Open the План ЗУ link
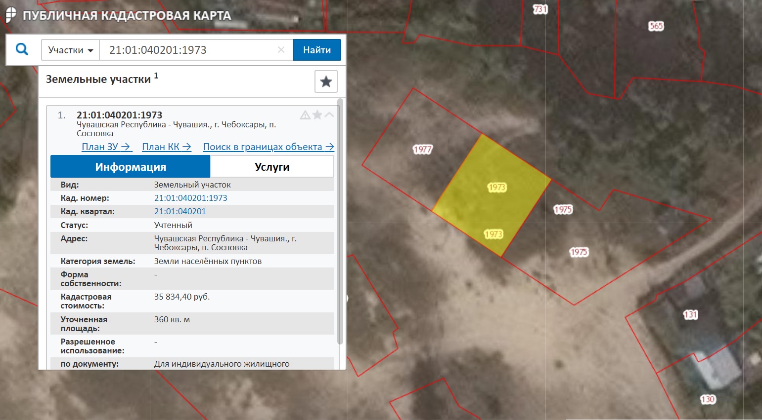The width and height of the screenshot is (762, 420). 106,147
